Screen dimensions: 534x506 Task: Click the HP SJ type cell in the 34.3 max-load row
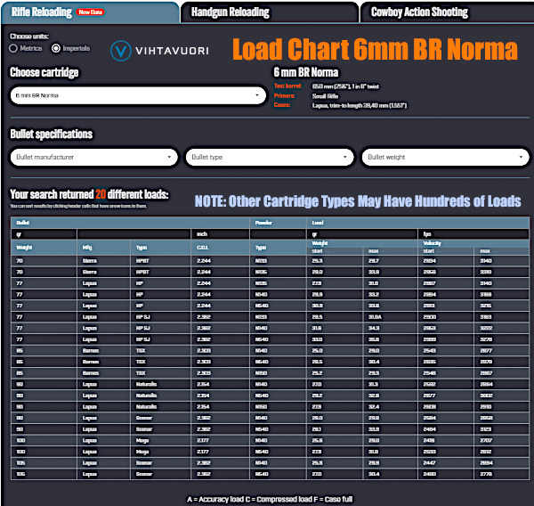(161, 329)
